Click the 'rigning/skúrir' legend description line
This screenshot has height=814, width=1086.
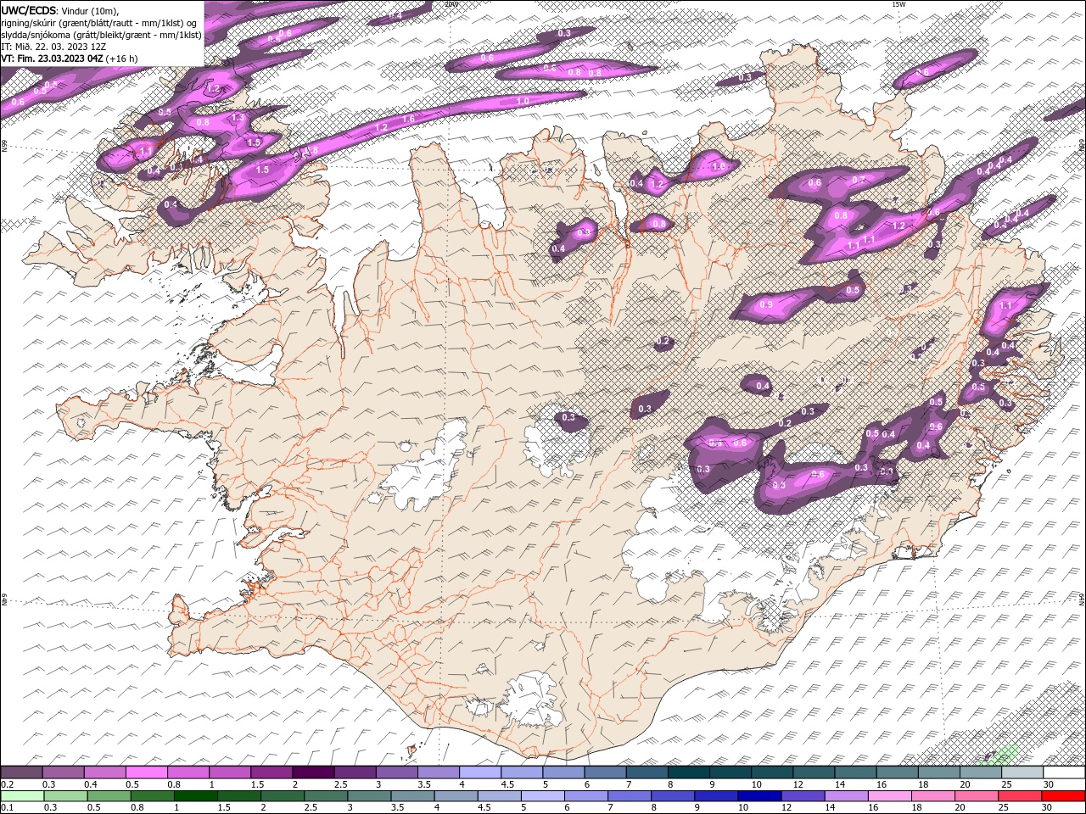(98, 23)
